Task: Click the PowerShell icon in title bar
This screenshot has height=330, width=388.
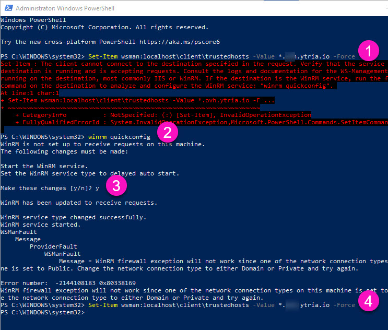Action: point(7,8)
